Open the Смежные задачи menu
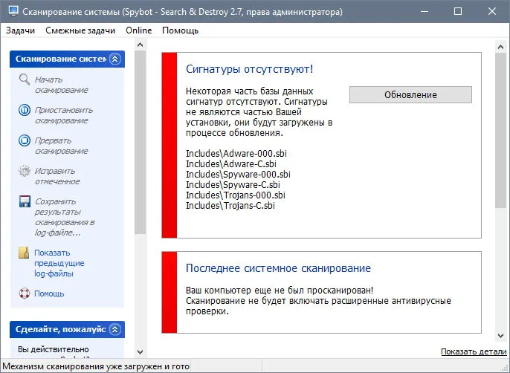Viewport: 510px width, 373px height. click(x=80, y=30)
